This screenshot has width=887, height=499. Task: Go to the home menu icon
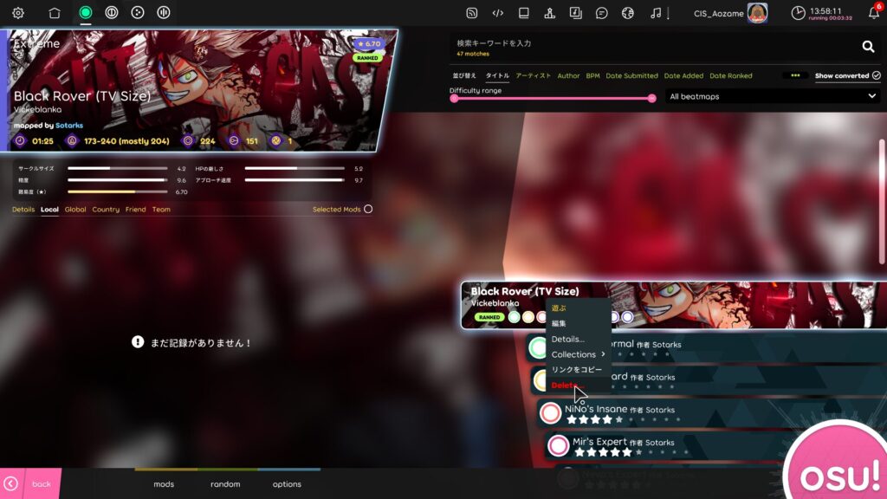click(x=55, y=12)
